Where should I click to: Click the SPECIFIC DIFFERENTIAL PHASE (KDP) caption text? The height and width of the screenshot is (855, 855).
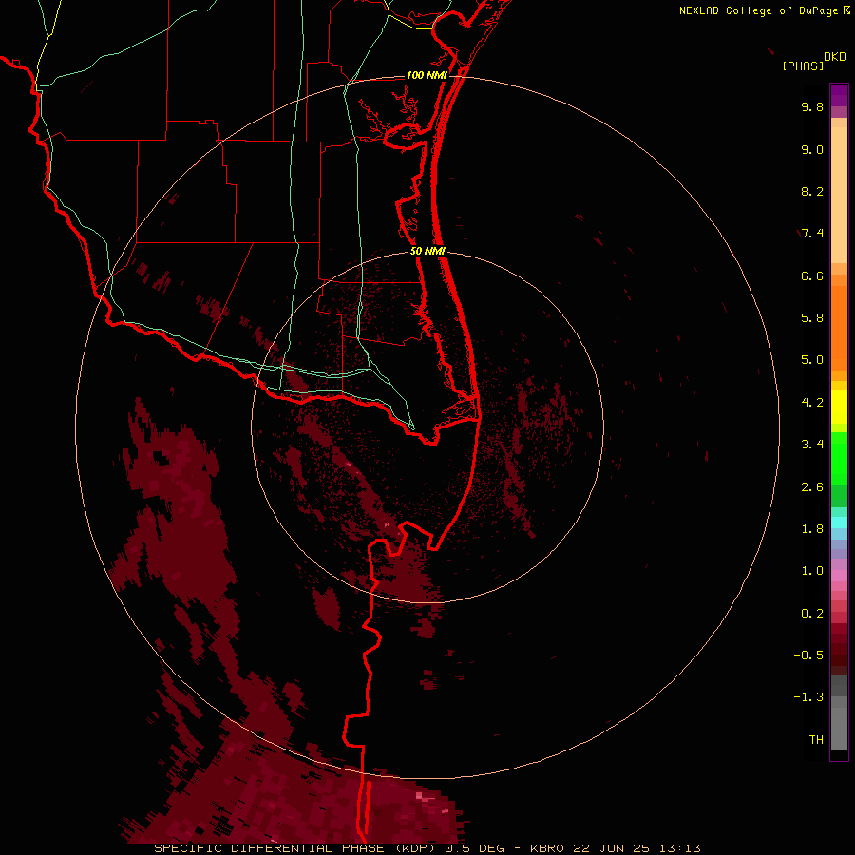[296, 848]
